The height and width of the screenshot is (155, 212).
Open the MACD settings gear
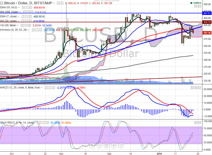[50, 88]
